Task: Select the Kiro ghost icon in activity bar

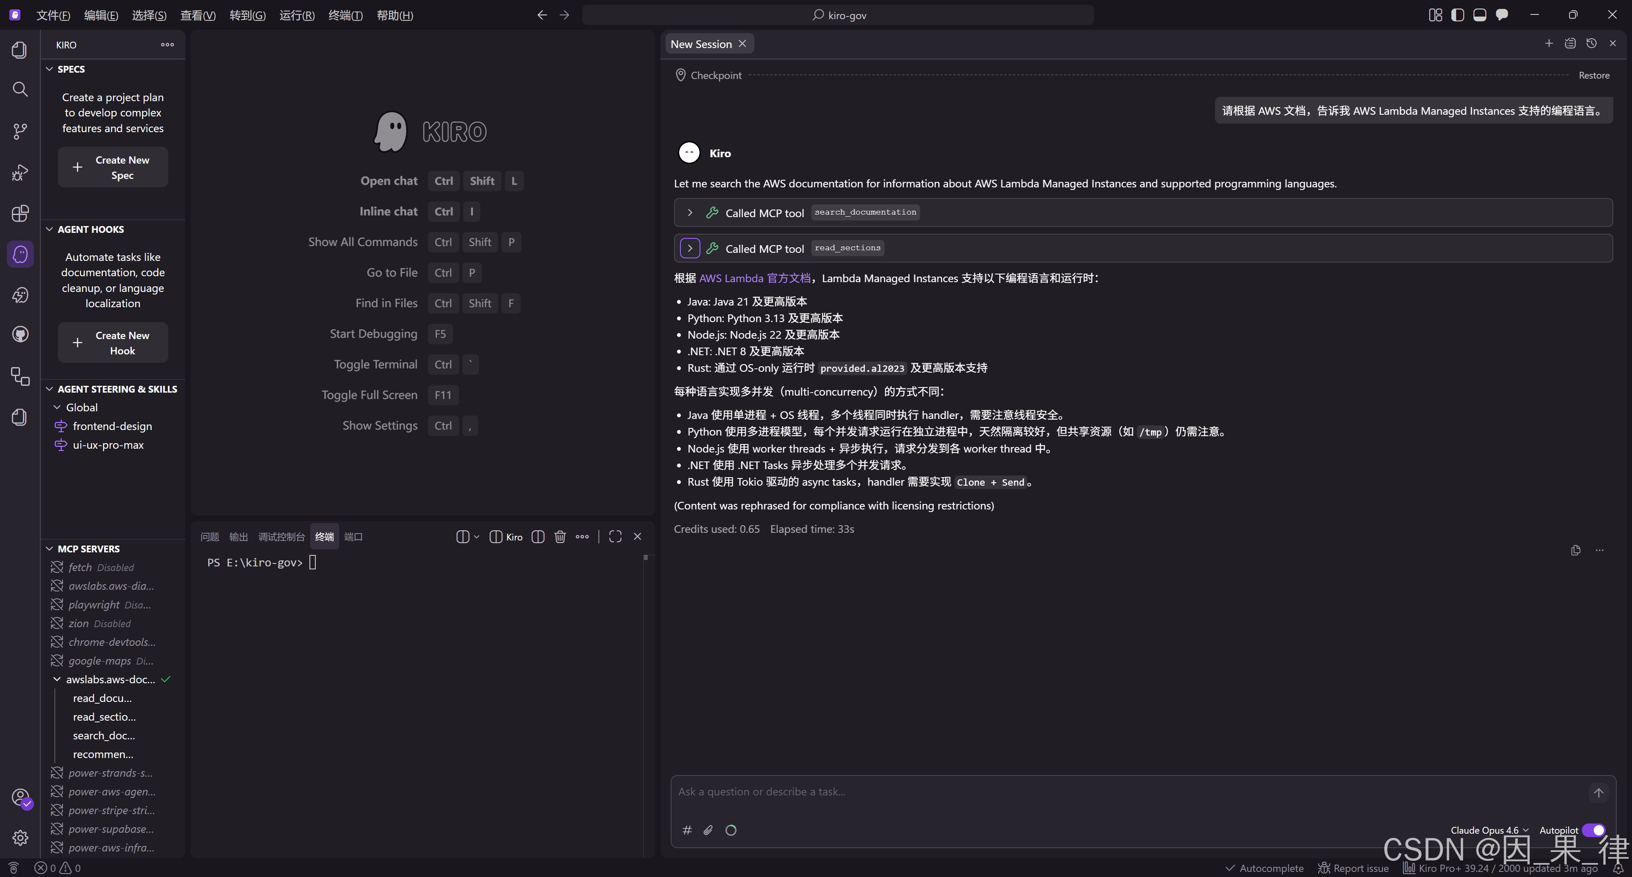Action: coord(20,254)
